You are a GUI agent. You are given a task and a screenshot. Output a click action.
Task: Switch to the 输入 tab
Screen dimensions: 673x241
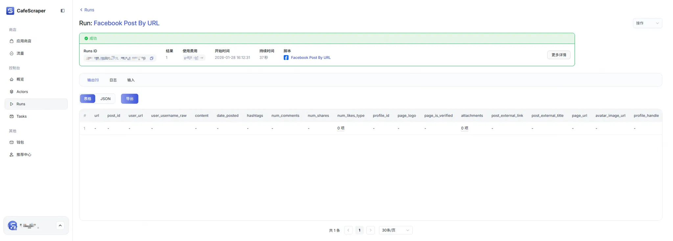pyautogui.click(x=131, y=80)
